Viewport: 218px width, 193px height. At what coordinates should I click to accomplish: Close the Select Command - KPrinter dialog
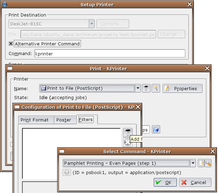pyautogui.click(x=212, y=151)
